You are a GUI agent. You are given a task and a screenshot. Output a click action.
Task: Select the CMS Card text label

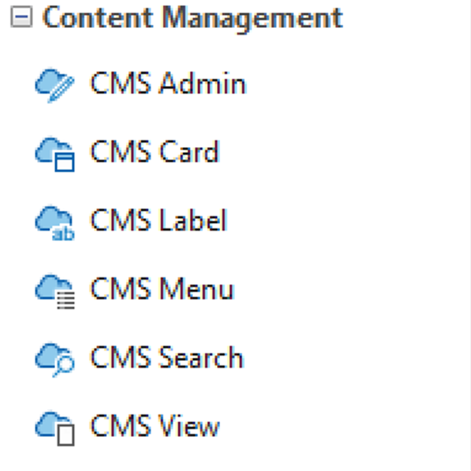tap(155, 151)
